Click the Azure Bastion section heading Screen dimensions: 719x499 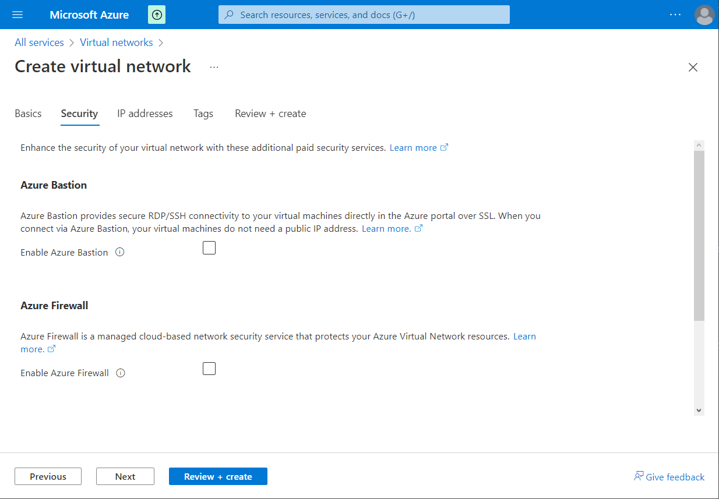pyautogui.click(x=54, y=185)
